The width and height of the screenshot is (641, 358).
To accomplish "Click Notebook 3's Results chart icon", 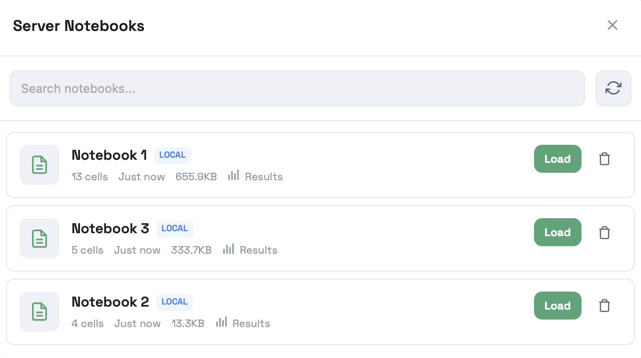I will [x=228, y=249].
